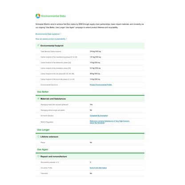Click the 15 kg CO2 eq. value
The width and height of the screenshot is (185, 185).
95,63
